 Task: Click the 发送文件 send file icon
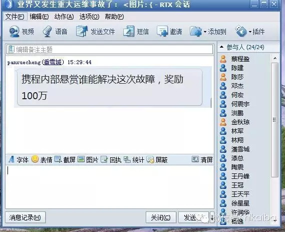(x=82, y=32)
